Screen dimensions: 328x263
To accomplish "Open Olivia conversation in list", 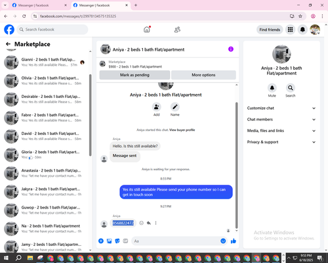I will click(x=45, y=81).
